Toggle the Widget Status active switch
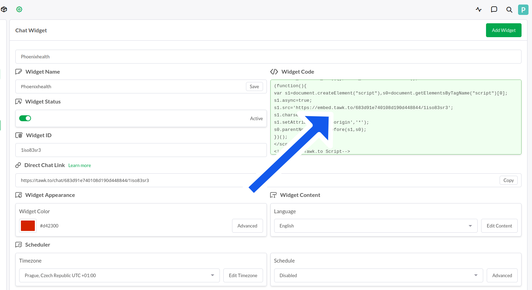 [x=25, y=118]
